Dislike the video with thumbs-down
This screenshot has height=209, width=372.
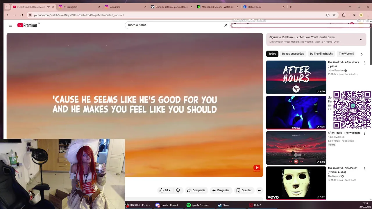coord(178,190)
